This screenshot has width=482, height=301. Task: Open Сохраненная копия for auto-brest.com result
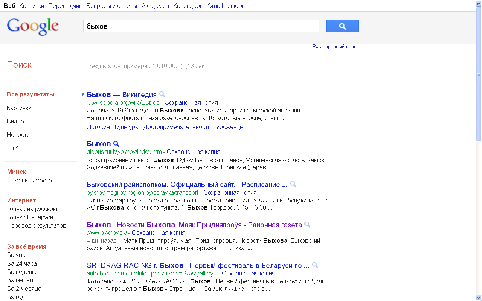[x=249, y=273]
